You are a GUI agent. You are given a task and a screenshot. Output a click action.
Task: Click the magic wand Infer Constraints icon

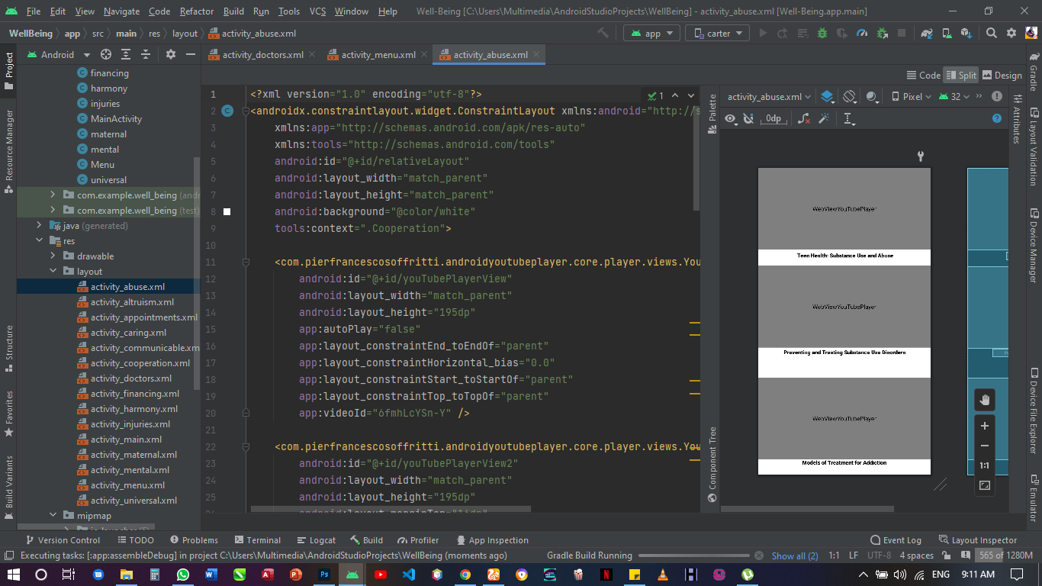(824, 118)
